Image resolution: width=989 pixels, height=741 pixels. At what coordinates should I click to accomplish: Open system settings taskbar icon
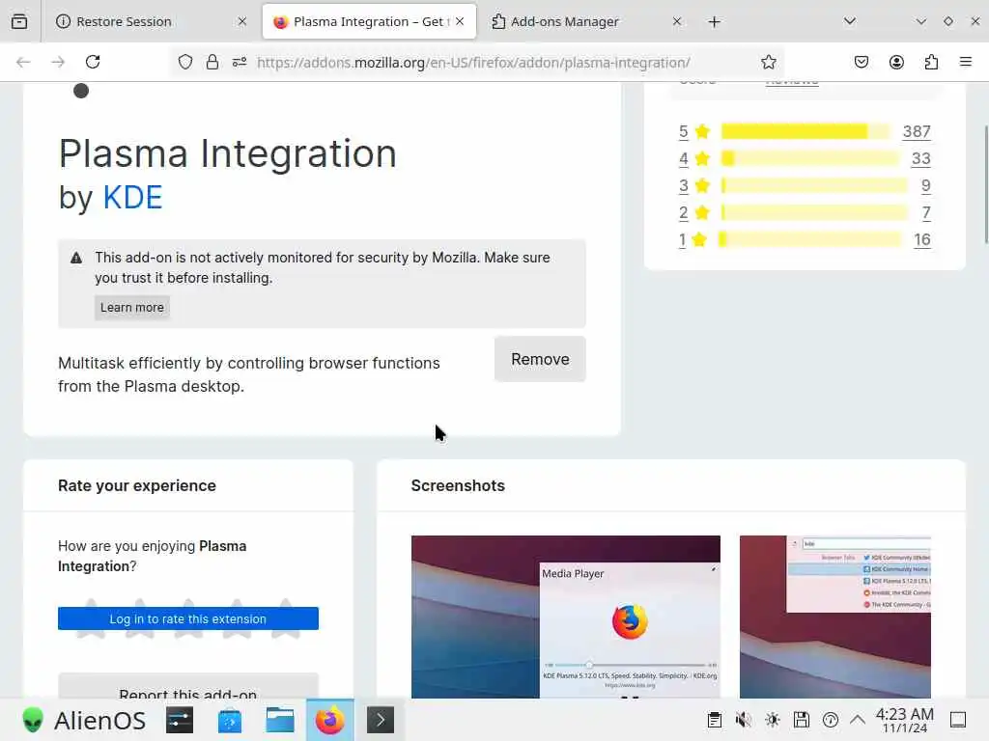180,720
